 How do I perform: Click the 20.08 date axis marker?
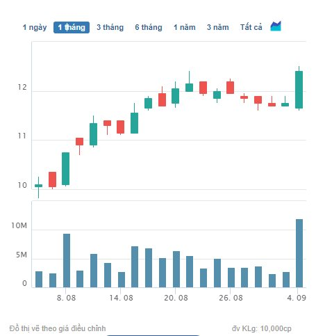[x=176, y=298]
